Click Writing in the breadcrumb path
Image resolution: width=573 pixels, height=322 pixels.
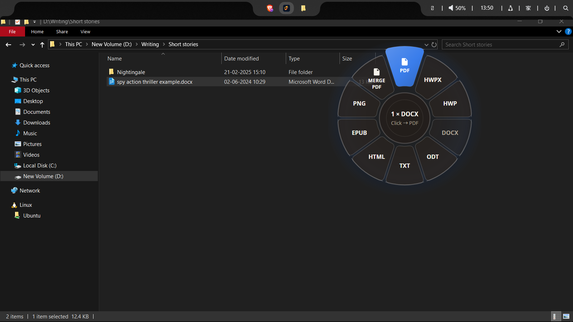pyautogui.click(x=150, y=44)
